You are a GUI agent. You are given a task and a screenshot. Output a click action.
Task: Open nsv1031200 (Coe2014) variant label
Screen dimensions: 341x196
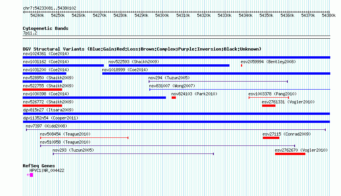pos(46,70)
